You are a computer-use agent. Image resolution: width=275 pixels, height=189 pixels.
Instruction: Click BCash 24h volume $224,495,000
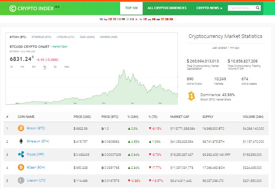[252, 168]
